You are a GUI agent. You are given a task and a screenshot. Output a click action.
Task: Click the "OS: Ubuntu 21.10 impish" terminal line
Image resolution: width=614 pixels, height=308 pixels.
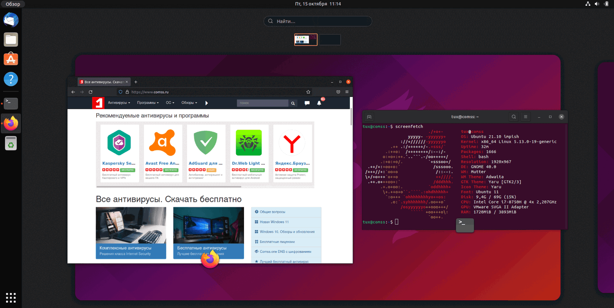click(x=490, y=136)
